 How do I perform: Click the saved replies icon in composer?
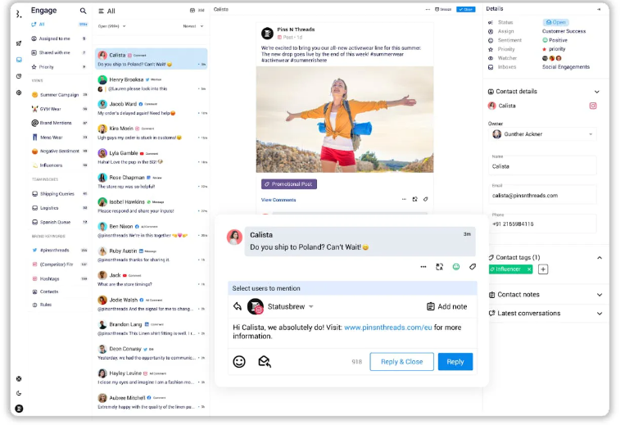click(265, 361)
